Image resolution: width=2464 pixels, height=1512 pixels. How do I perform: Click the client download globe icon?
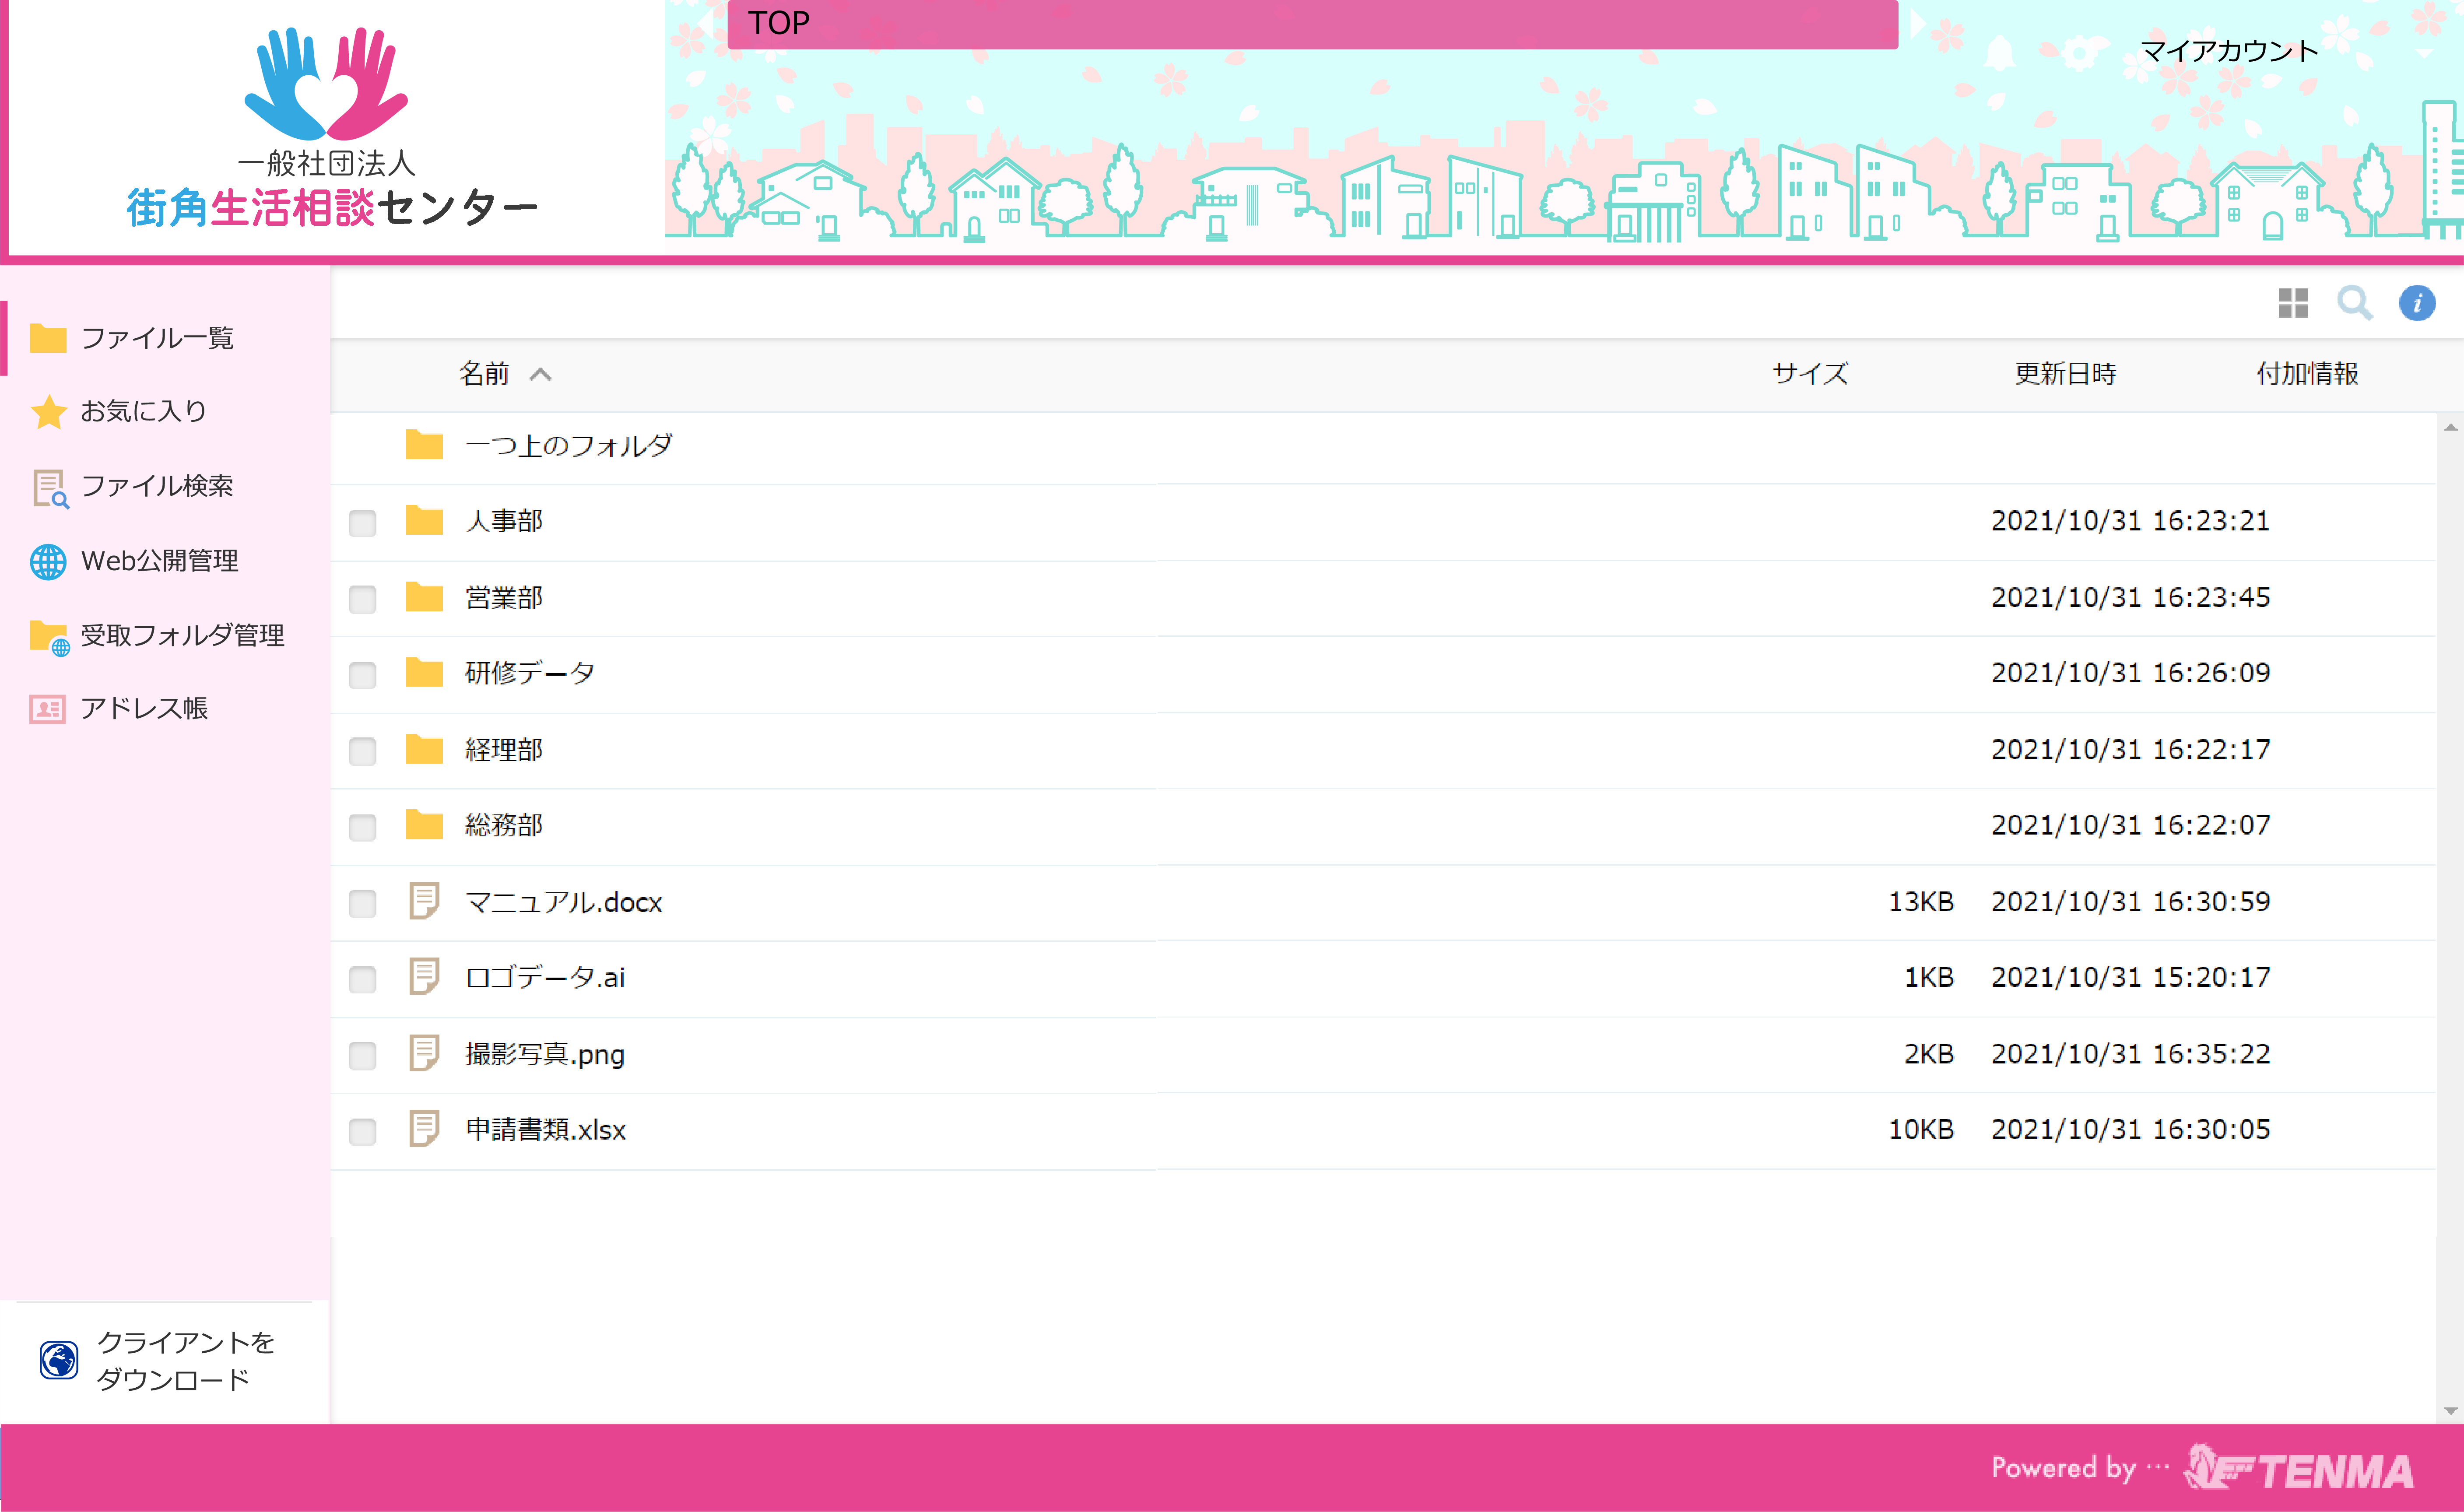pyautogui.click(x=59, y=1360)
